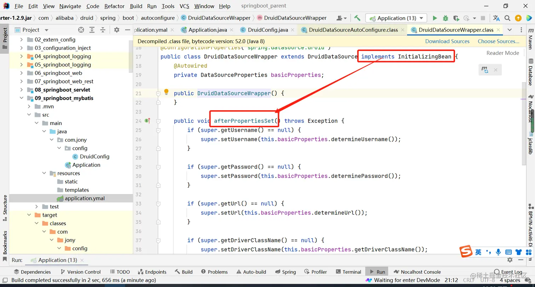Expand the .mvn folder

click(29, 106)
